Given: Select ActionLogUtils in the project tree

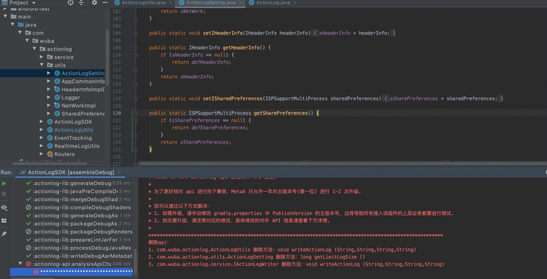Looking at the screenshot, I should pyautogui.click(x=74, y=130).
